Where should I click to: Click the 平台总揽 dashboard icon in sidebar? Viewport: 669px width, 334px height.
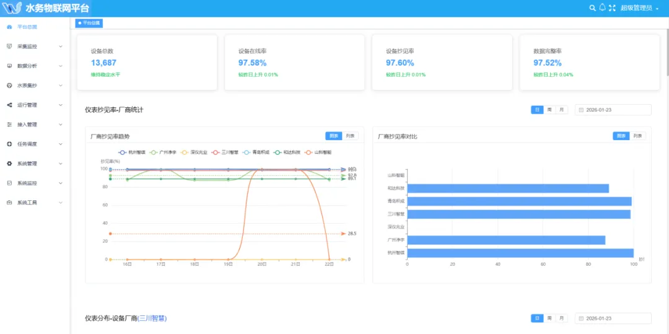[9, 27]
